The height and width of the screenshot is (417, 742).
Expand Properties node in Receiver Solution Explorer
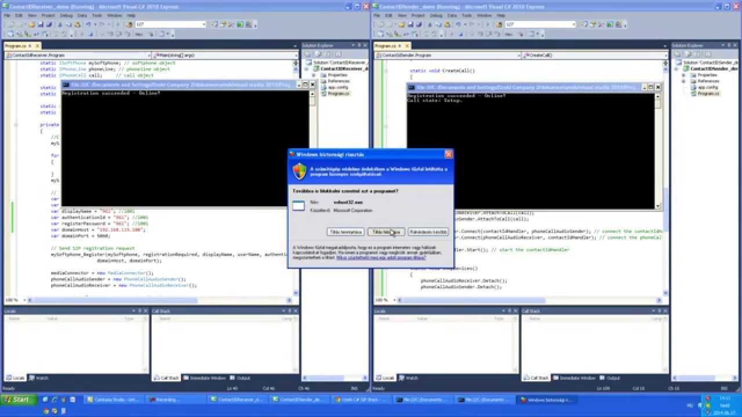314,75
